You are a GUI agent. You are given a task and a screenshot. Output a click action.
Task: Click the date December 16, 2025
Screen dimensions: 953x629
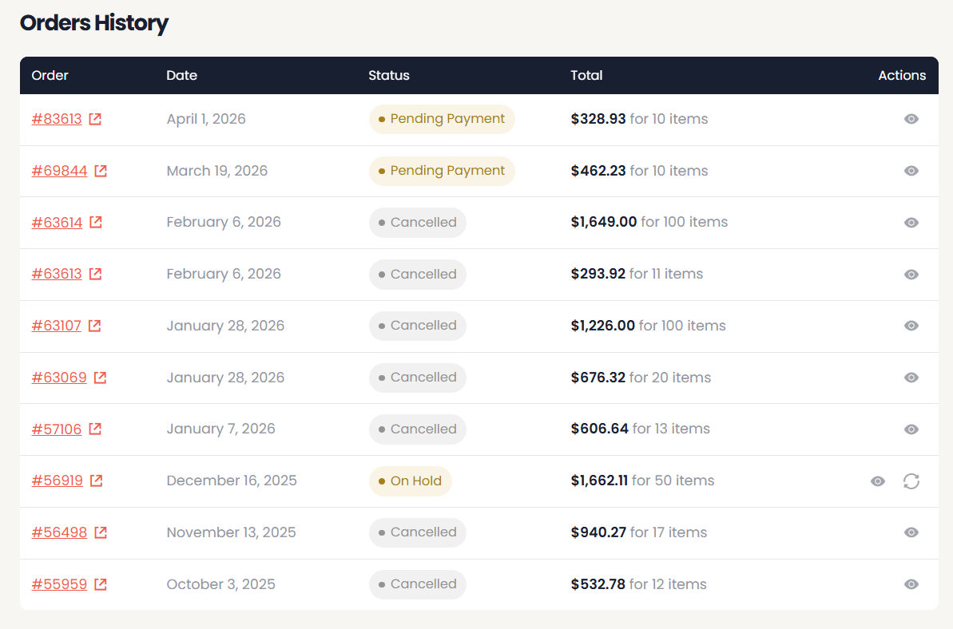(x=232, y=481)
